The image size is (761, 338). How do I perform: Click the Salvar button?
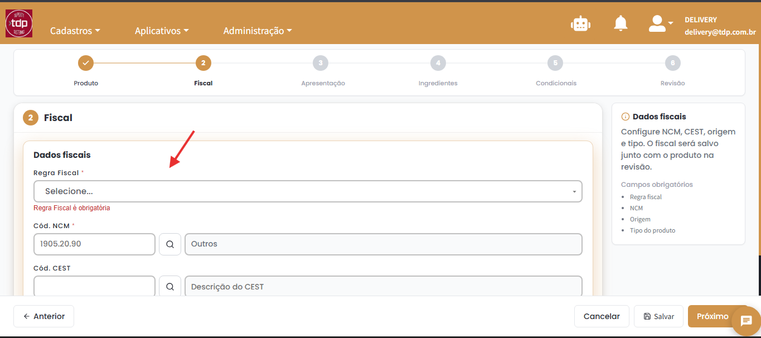[658, 316]
